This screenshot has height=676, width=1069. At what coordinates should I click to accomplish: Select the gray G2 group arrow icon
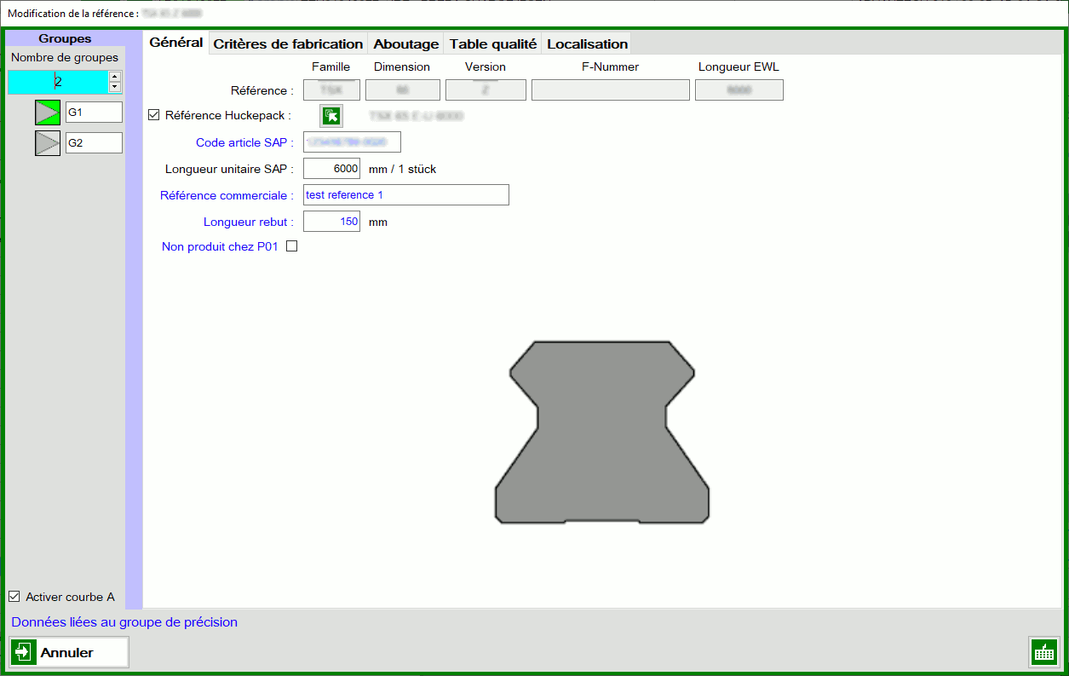pos(48,142)
